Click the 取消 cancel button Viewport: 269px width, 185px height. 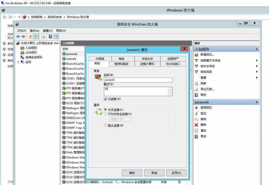coord(154,173)
